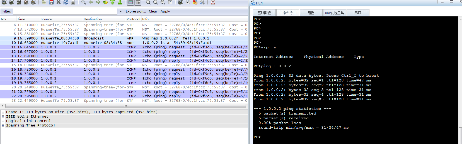This screenshot has height=144, width=462.
Task: Go forward in packet history
Action: point(98,2)
